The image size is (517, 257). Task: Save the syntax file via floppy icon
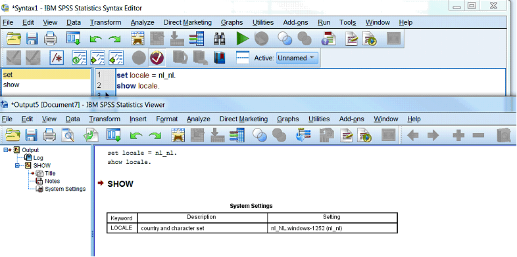click(x=32, y=39)
